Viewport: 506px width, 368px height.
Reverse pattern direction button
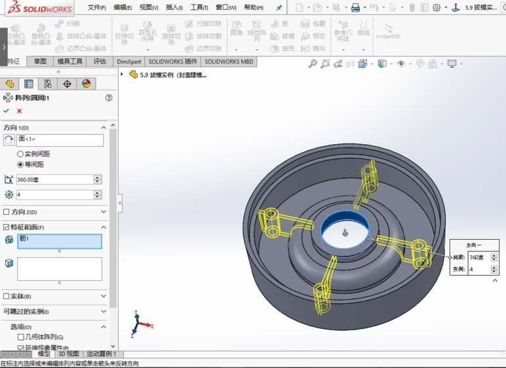pos(9,140)
